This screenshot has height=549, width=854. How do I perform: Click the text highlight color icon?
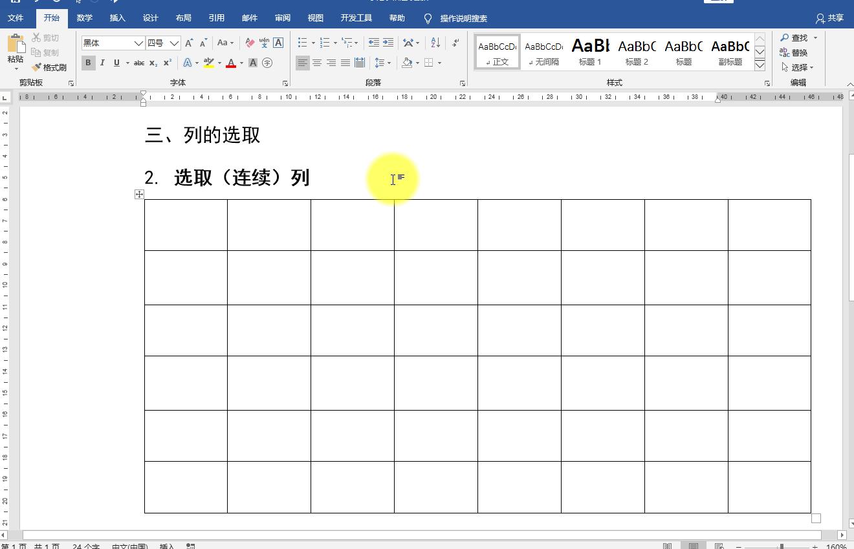click(208, 63)
